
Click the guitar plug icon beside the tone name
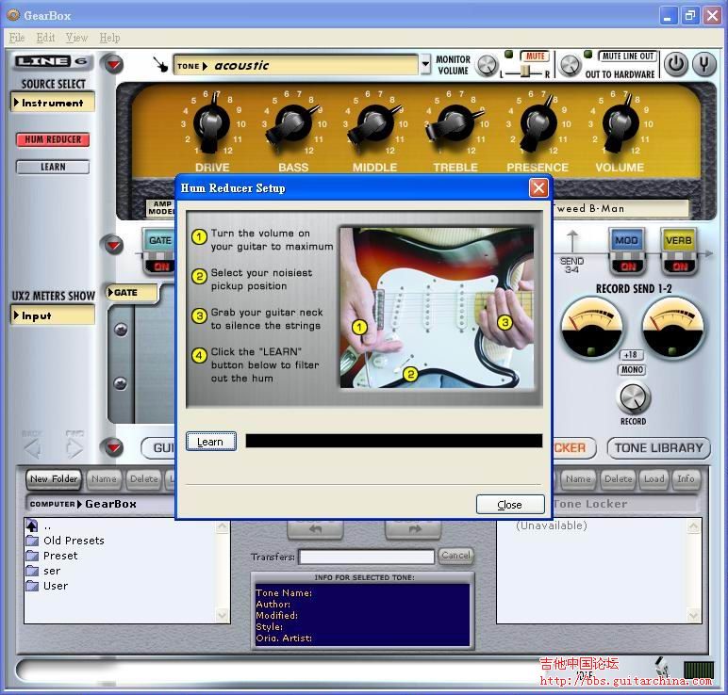coord(160,64)
